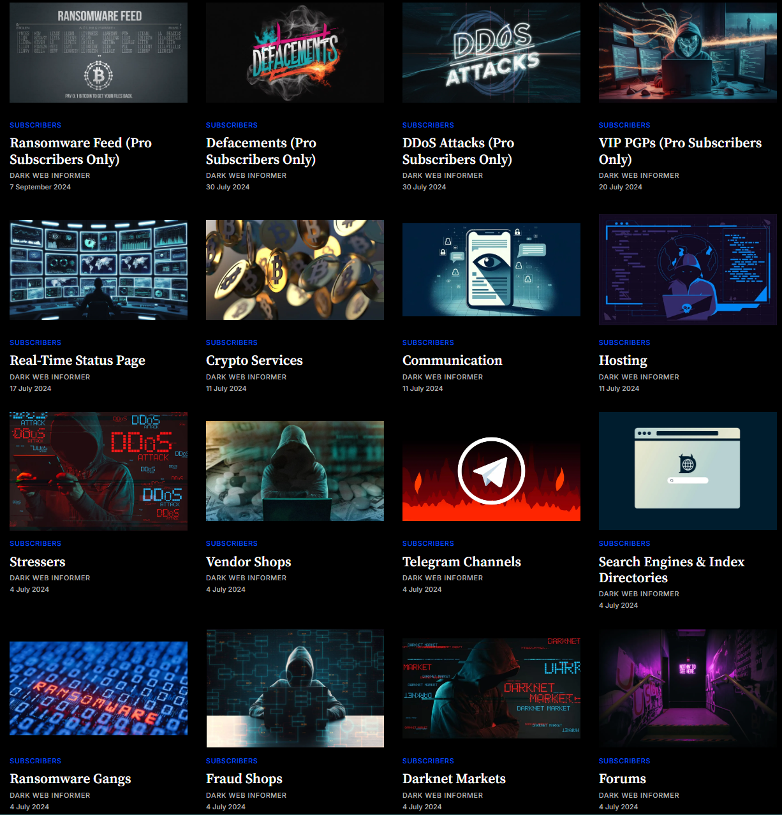The width and height of the screenshot is (782, 815).
Task: Open the Darknet Markets article title
Action: click(454, 779)
